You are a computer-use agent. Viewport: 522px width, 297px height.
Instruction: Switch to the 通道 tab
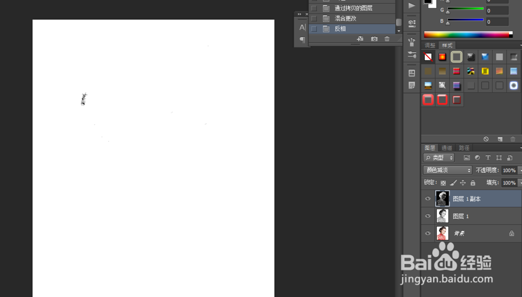tap(447, 148)
